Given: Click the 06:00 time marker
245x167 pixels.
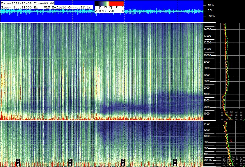Looking at the screenshot, I should click(123, 162).
